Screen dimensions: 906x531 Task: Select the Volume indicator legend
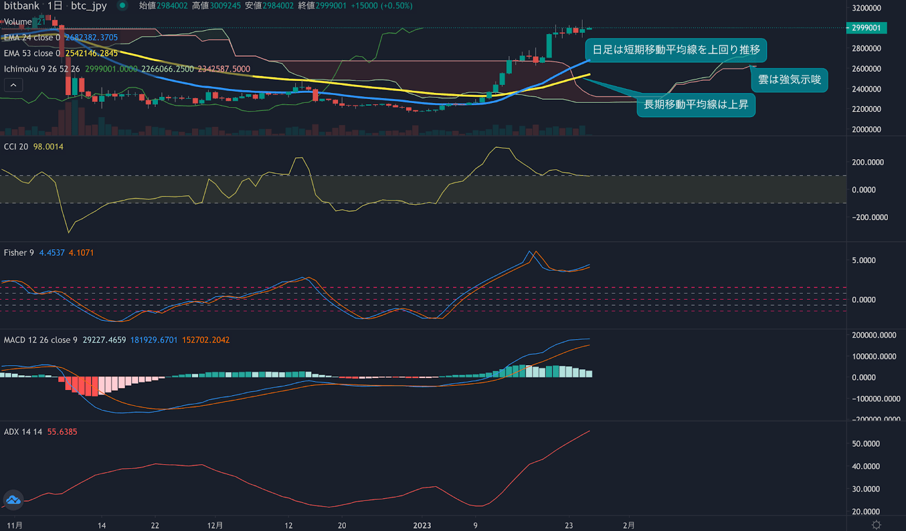click(x=18, y=22)
